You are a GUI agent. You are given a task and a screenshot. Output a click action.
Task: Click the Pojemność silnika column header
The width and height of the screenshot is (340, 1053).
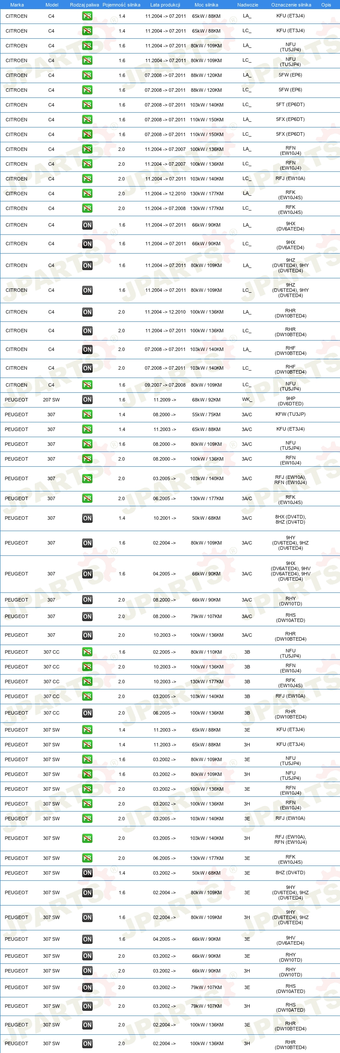[x=121, y=5]
